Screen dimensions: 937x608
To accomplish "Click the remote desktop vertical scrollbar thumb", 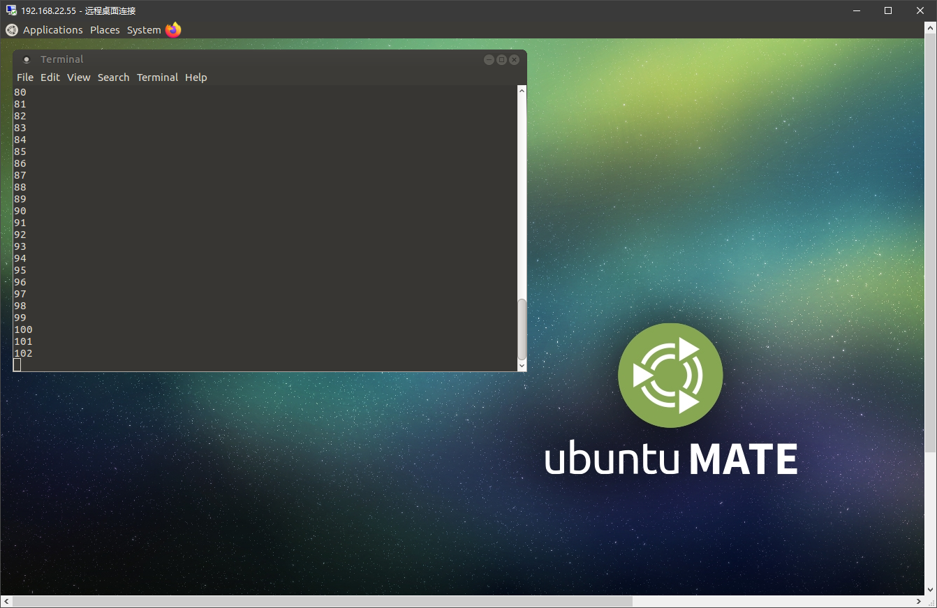I will tap(931, 242).
